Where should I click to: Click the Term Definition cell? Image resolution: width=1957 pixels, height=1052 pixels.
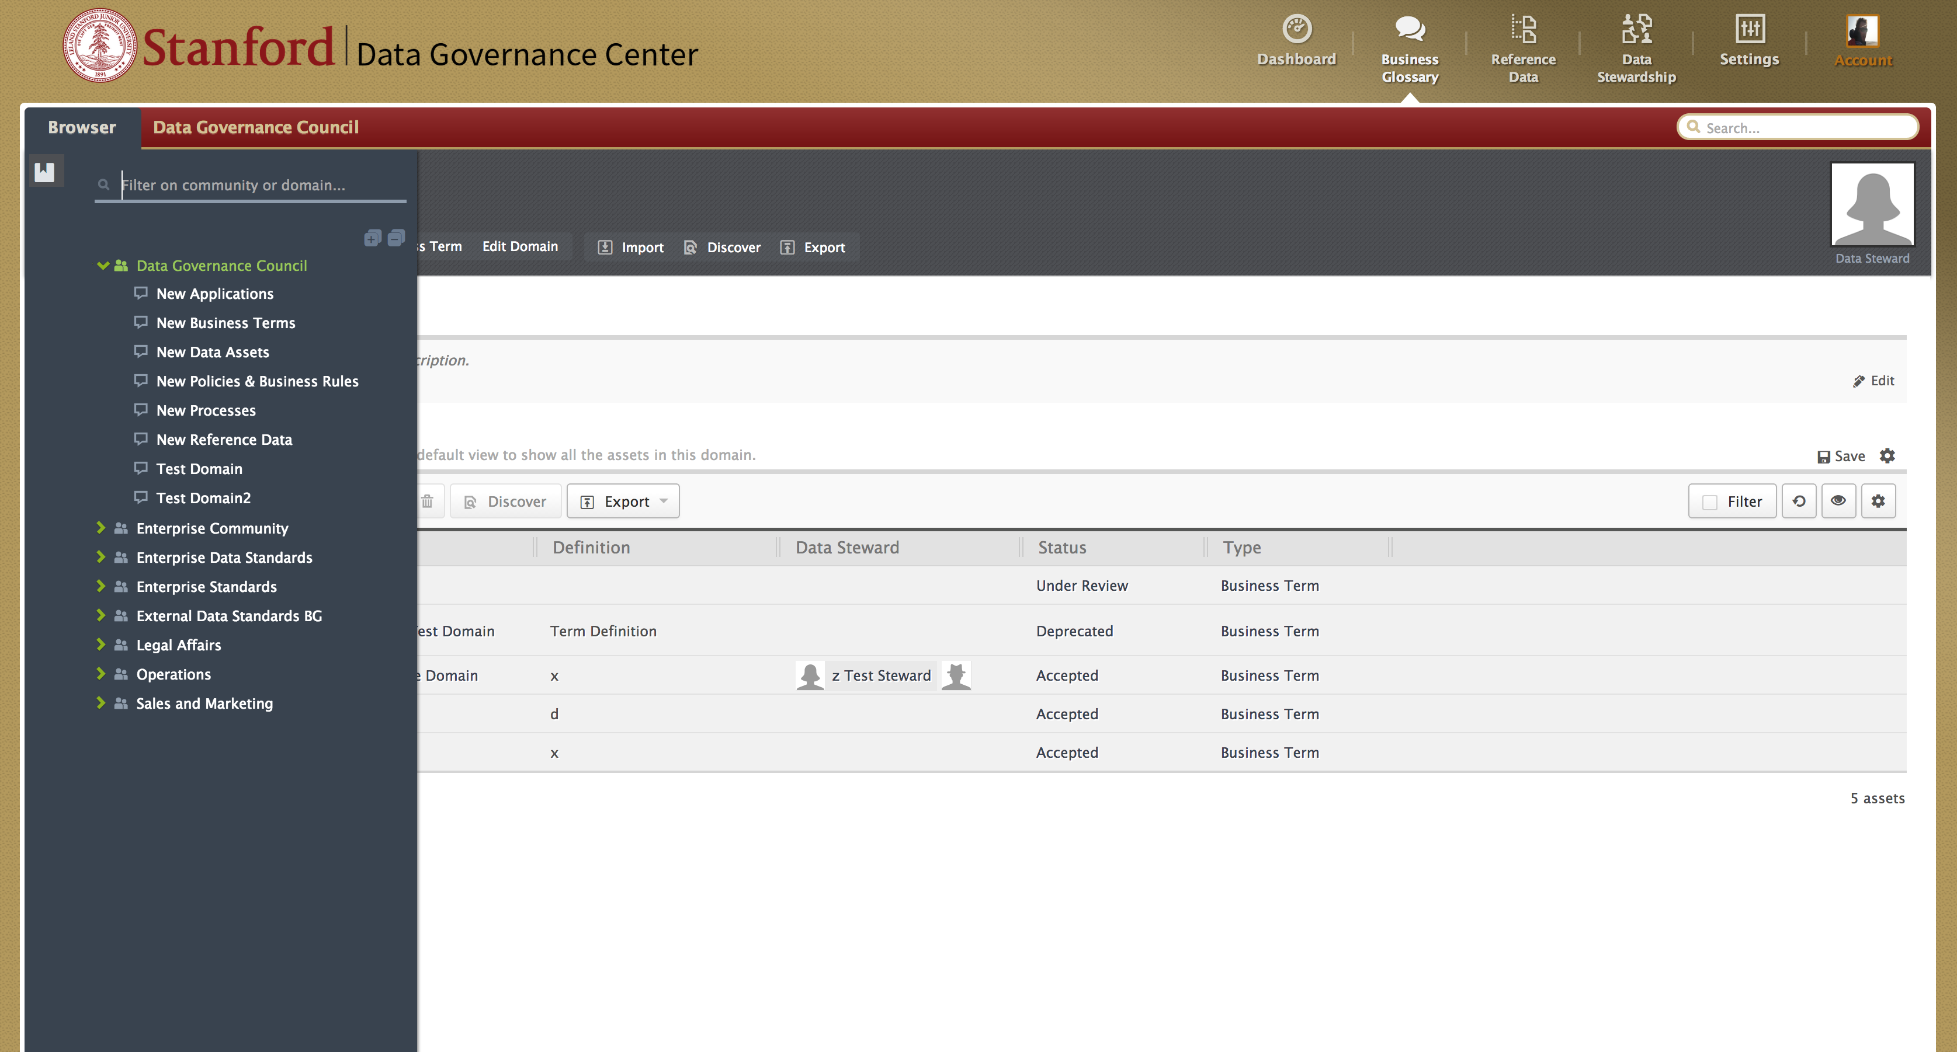[x=603, y=630]
